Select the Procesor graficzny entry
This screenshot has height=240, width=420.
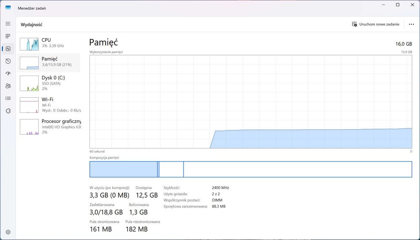tap(49, 127)
